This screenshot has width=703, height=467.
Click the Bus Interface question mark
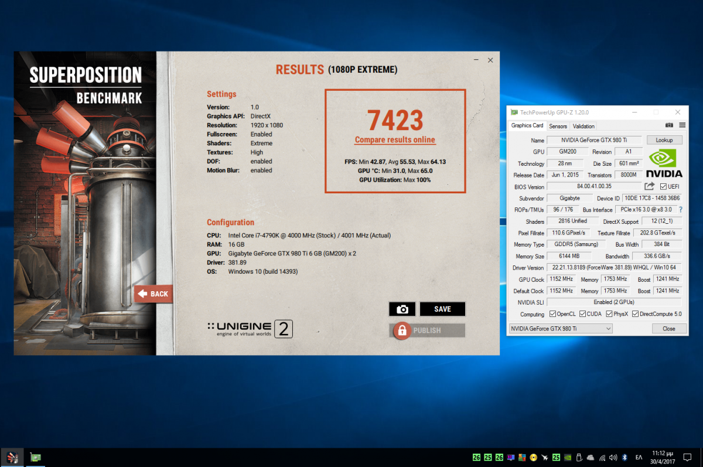coord(680,210)
